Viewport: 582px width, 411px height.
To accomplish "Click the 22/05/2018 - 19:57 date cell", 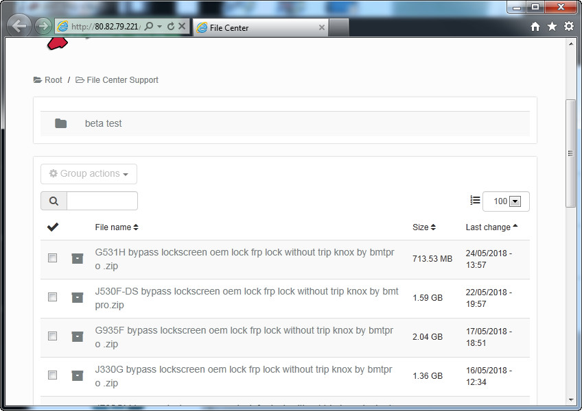I will [489, 298].
